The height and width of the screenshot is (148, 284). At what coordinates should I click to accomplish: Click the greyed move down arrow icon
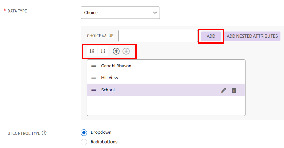126,51
